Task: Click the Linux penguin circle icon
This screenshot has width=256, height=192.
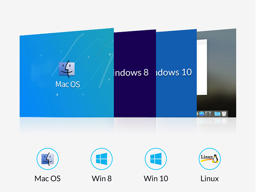Action: pyautogui.click(x=210, y=159)
